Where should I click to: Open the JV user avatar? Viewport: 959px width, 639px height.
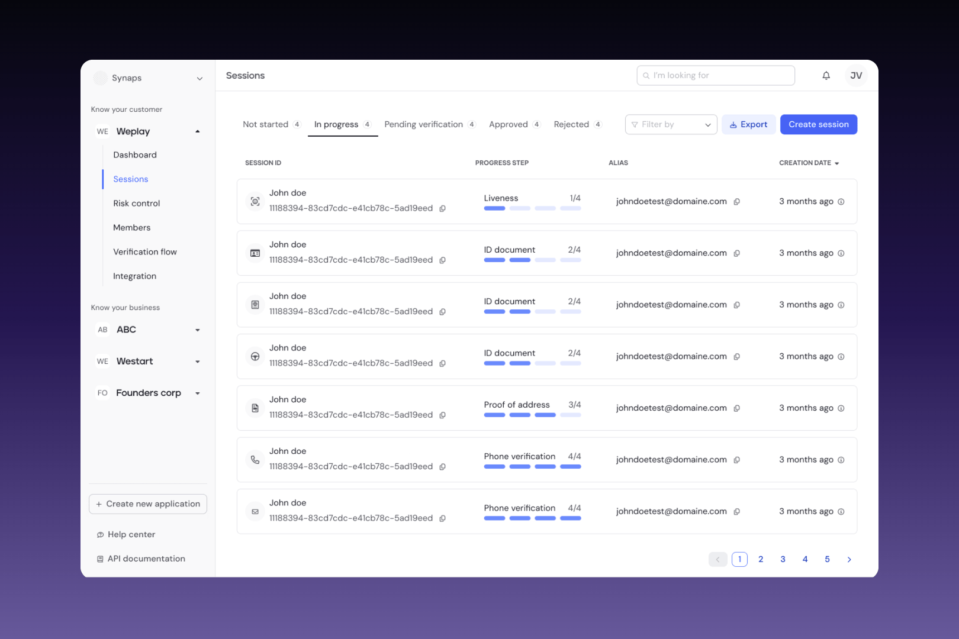[x=855, y=76]
